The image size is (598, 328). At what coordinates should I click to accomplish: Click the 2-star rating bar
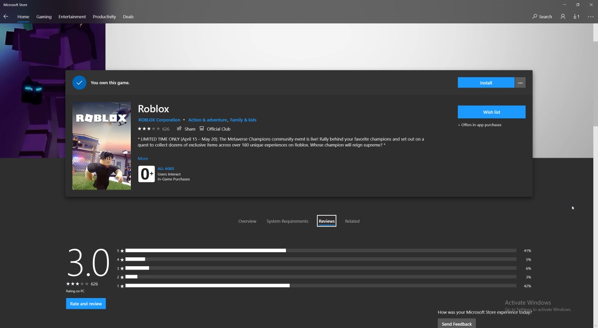pyautogui.click(x=320, y=277)
